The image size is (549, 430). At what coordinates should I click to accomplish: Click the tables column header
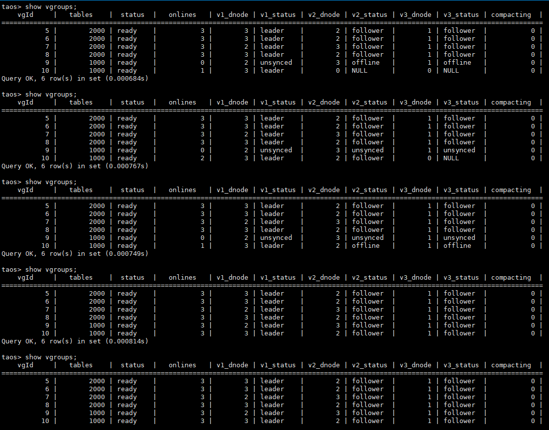coord(81,14)
